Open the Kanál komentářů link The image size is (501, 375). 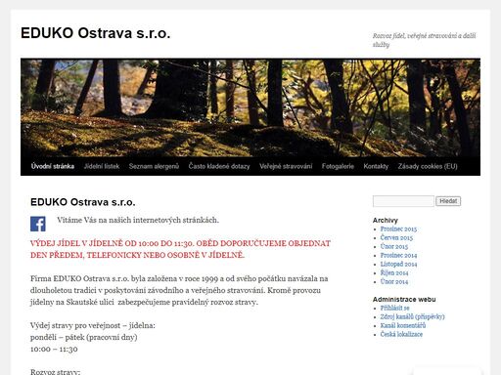click(x=403, y=325)
